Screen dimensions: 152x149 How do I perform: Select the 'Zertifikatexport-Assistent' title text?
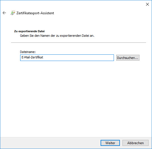tap(35, 13)
